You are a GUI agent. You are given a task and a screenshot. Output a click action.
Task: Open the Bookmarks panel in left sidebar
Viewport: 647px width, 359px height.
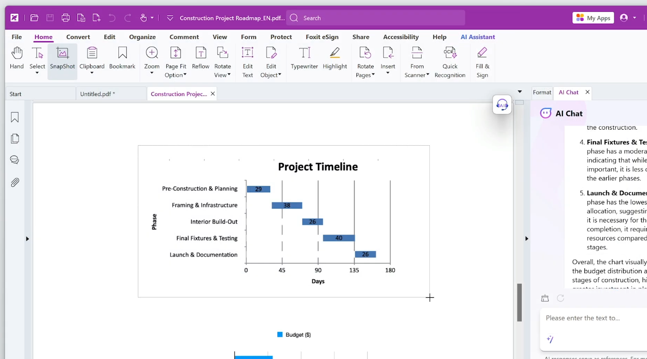pyautogui.click(x=15, y=117)
